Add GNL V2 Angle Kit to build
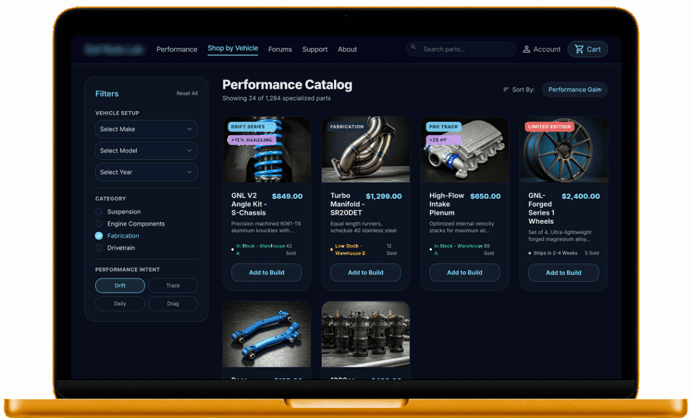Viewport: 691px width, 418px height. point(267,272)
